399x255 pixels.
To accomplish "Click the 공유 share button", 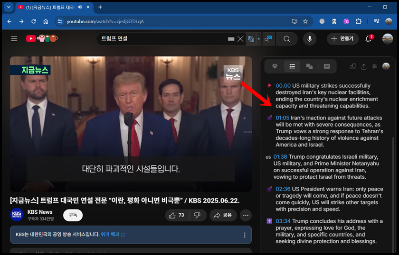I will pos(223,215).
